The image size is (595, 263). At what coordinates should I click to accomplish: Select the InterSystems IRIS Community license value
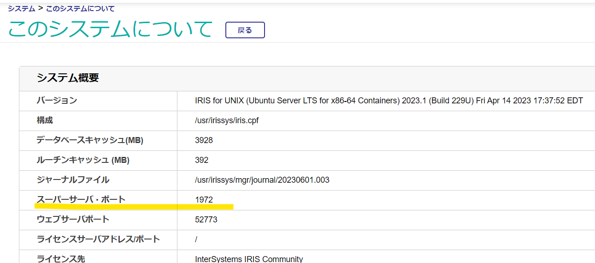(x=249, y=259)
